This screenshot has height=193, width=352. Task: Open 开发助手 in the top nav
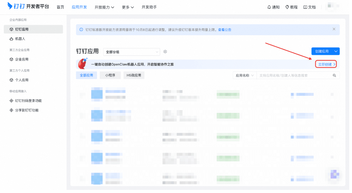click(x=150, y=7)
